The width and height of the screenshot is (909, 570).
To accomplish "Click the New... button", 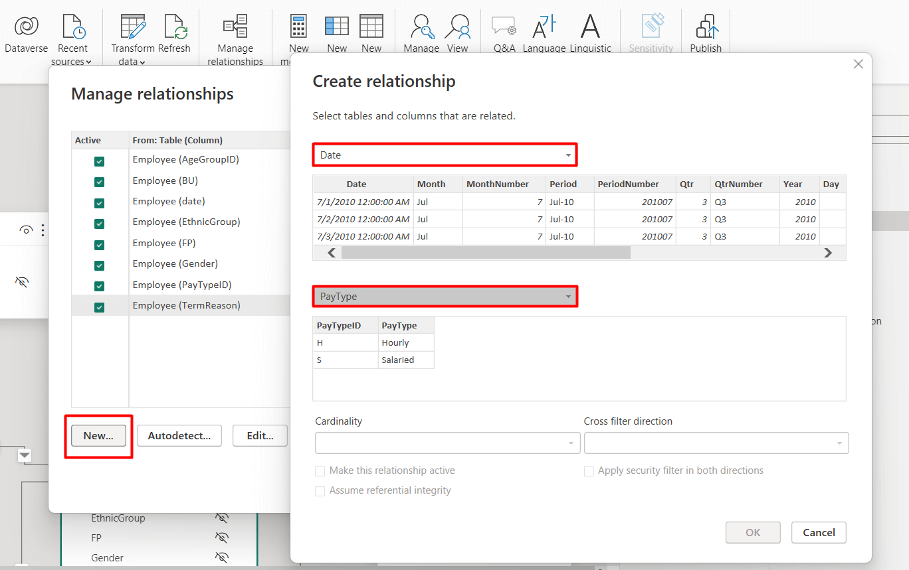I will coord(98,435).
